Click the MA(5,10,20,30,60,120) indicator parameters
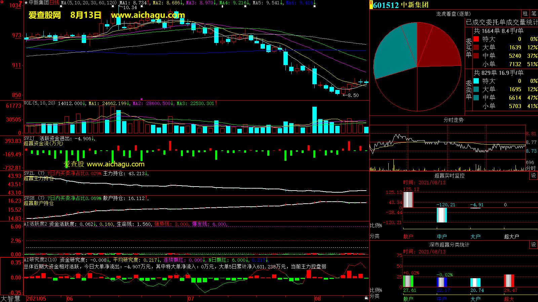The height and width of the screenshot is (302, 538). [89, 3]
